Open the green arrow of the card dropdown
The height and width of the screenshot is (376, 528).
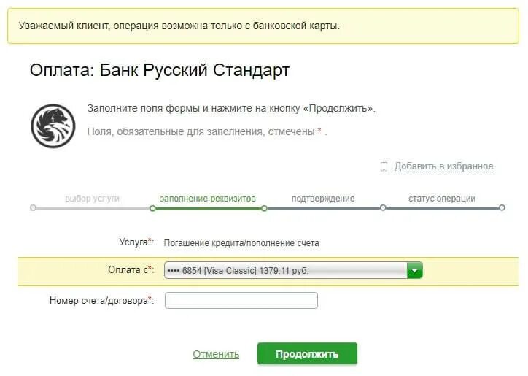click(x=414, y=270)
